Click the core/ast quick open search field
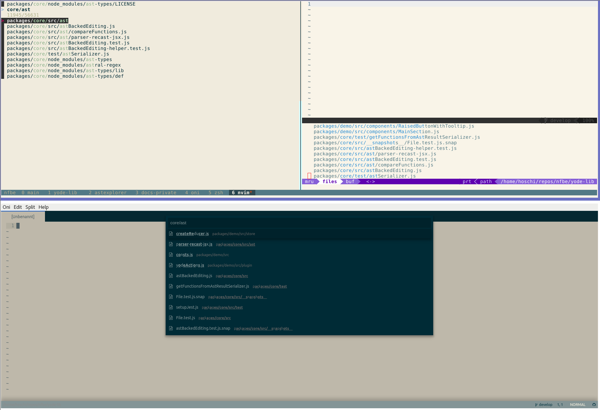Viewport: 600px width, 410px height. (x=299, y=223)
